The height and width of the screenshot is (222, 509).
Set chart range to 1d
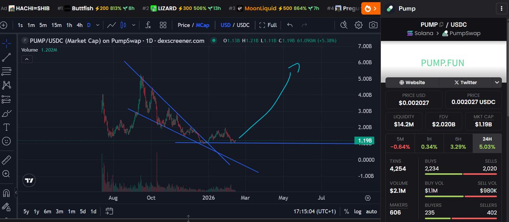(x=93, y=211)
